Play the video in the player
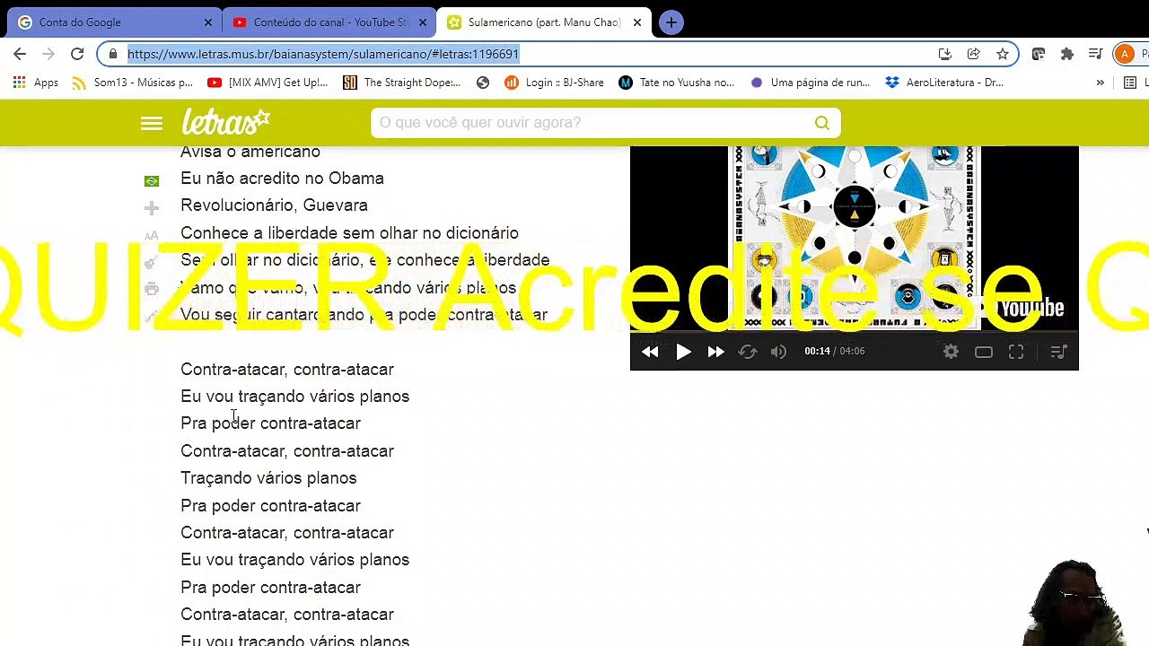 tap(683, 352)
